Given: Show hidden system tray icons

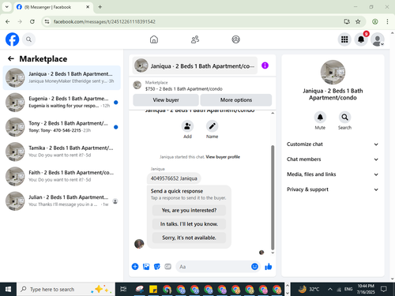Looking at the screenshot, I should tap(329, 289).
